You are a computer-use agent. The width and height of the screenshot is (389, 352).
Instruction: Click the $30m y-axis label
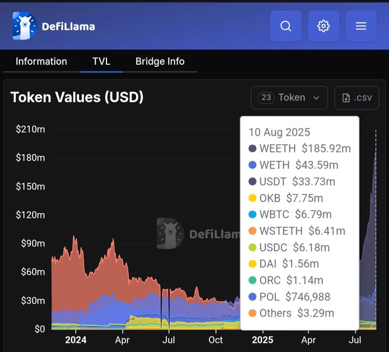[33, 300]
